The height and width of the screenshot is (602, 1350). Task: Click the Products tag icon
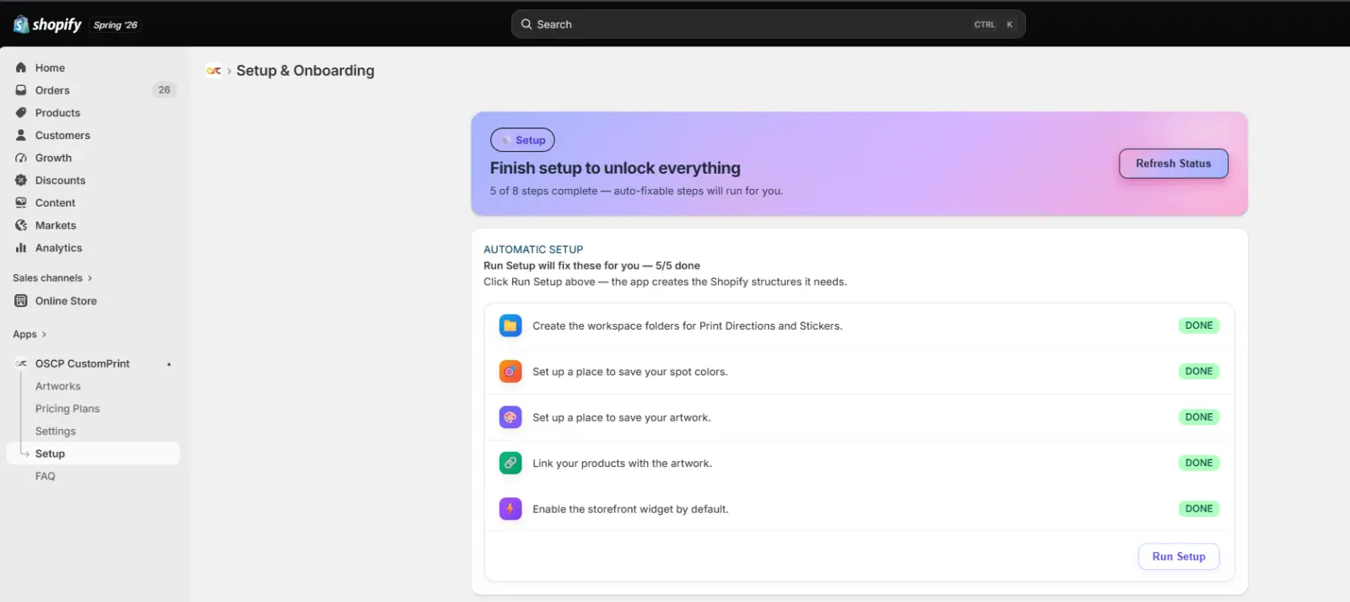(x=21, y=113)
